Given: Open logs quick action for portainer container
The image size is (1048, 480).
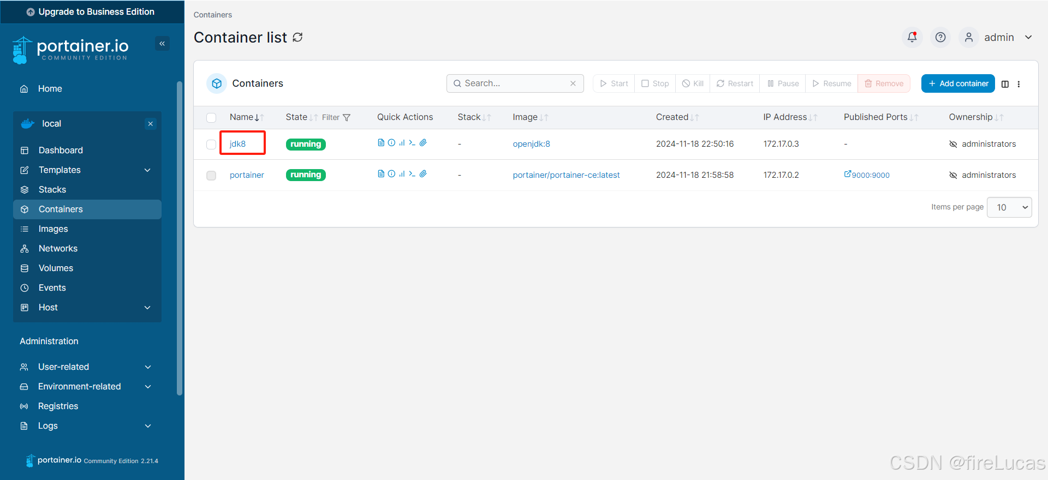Looking at the screenshot, I should (381, 174).
